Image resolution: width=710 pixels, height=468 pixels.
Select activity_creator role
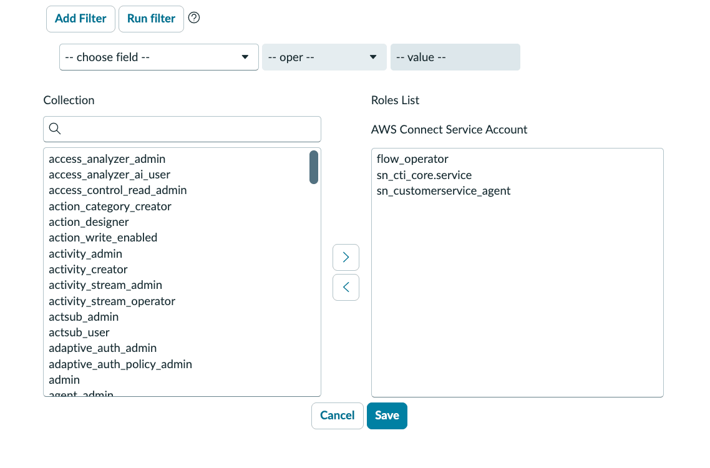pos(89,270)
